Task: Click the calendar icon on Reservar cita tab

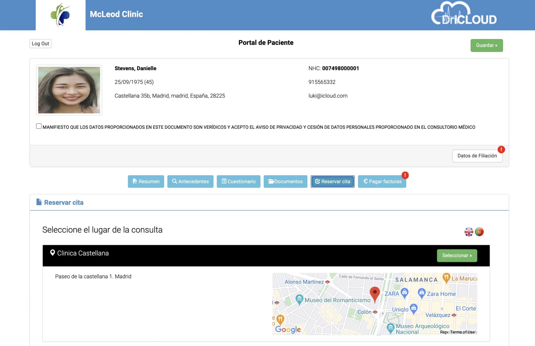Action: [318, 181]
